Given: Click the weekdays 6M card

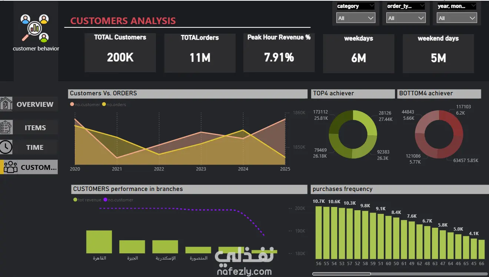Looking at the screenshot, I should 359,53.
